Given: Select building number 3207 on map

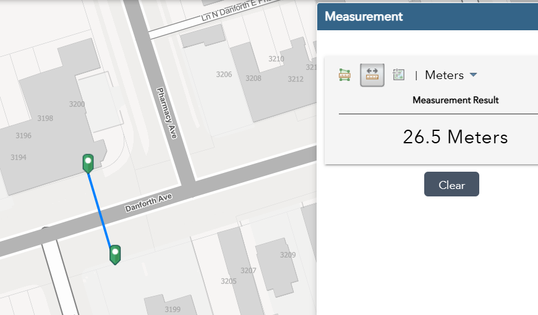Looking at the screenshot, I should [x=248, y=271].
